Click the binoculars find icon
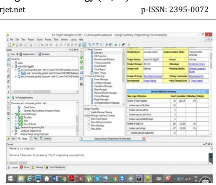The height and width of the screenshot is (185, 216). 81,84
